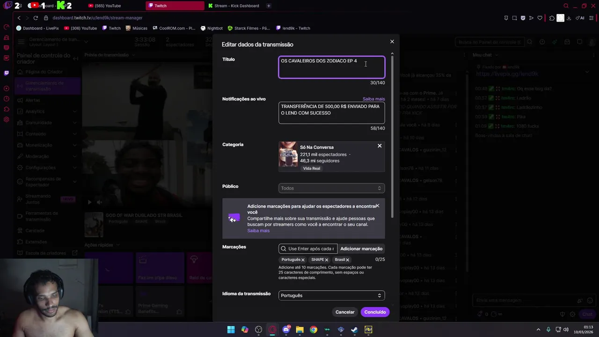599x337 pixels.
Task: Open Copilot from the taskbar
Action: tap(245, 330)
